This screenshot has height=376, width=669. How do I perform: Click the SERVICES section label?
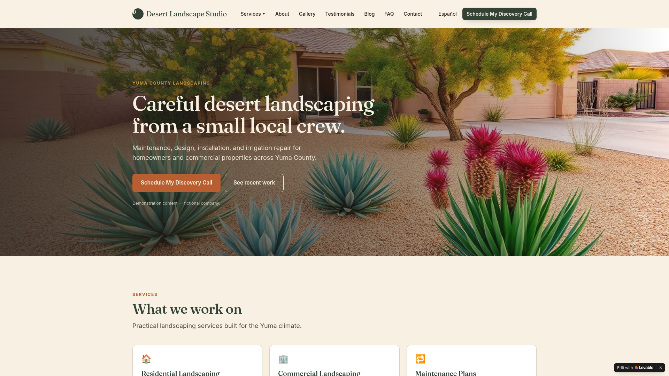(x=145, y=295)
